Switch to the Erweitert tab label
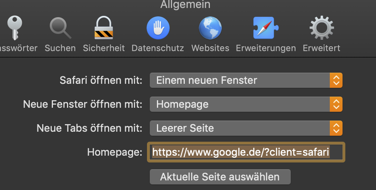Image resolution: width=376 pixels, height=190 pixels. point(321,48)
